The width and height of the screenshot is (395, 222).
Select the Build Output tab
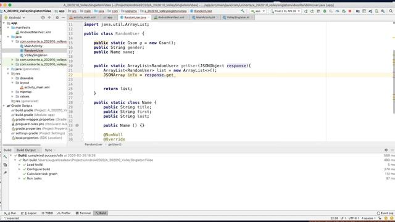[x=26, y=150]
